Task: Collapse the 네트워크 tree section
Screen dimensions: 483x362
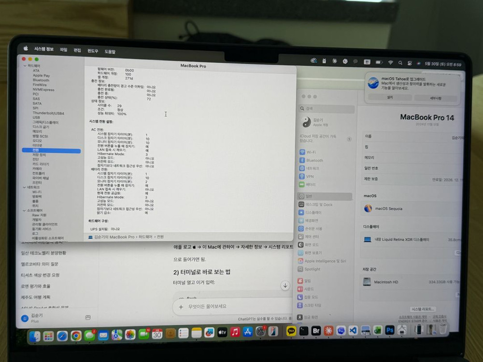Action: [x=24, y=187]
